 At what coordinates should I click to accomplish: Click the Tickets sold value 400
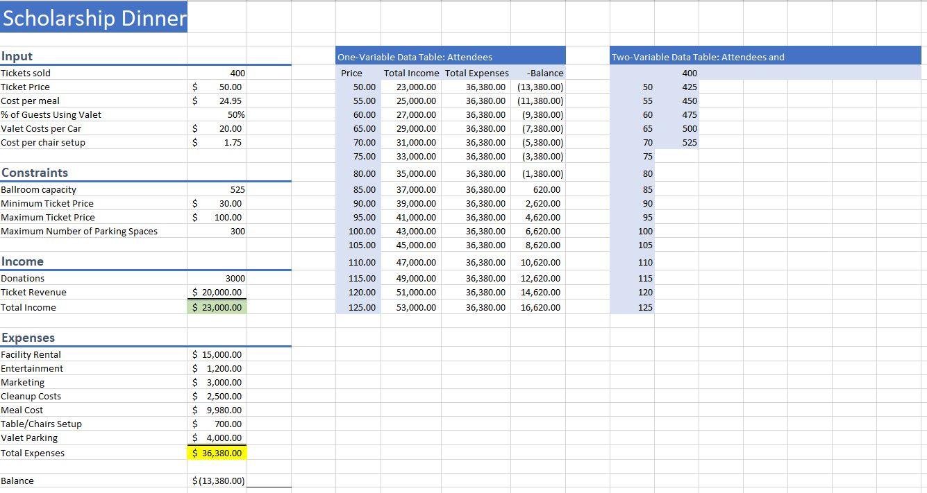click(x=239, y=73)
